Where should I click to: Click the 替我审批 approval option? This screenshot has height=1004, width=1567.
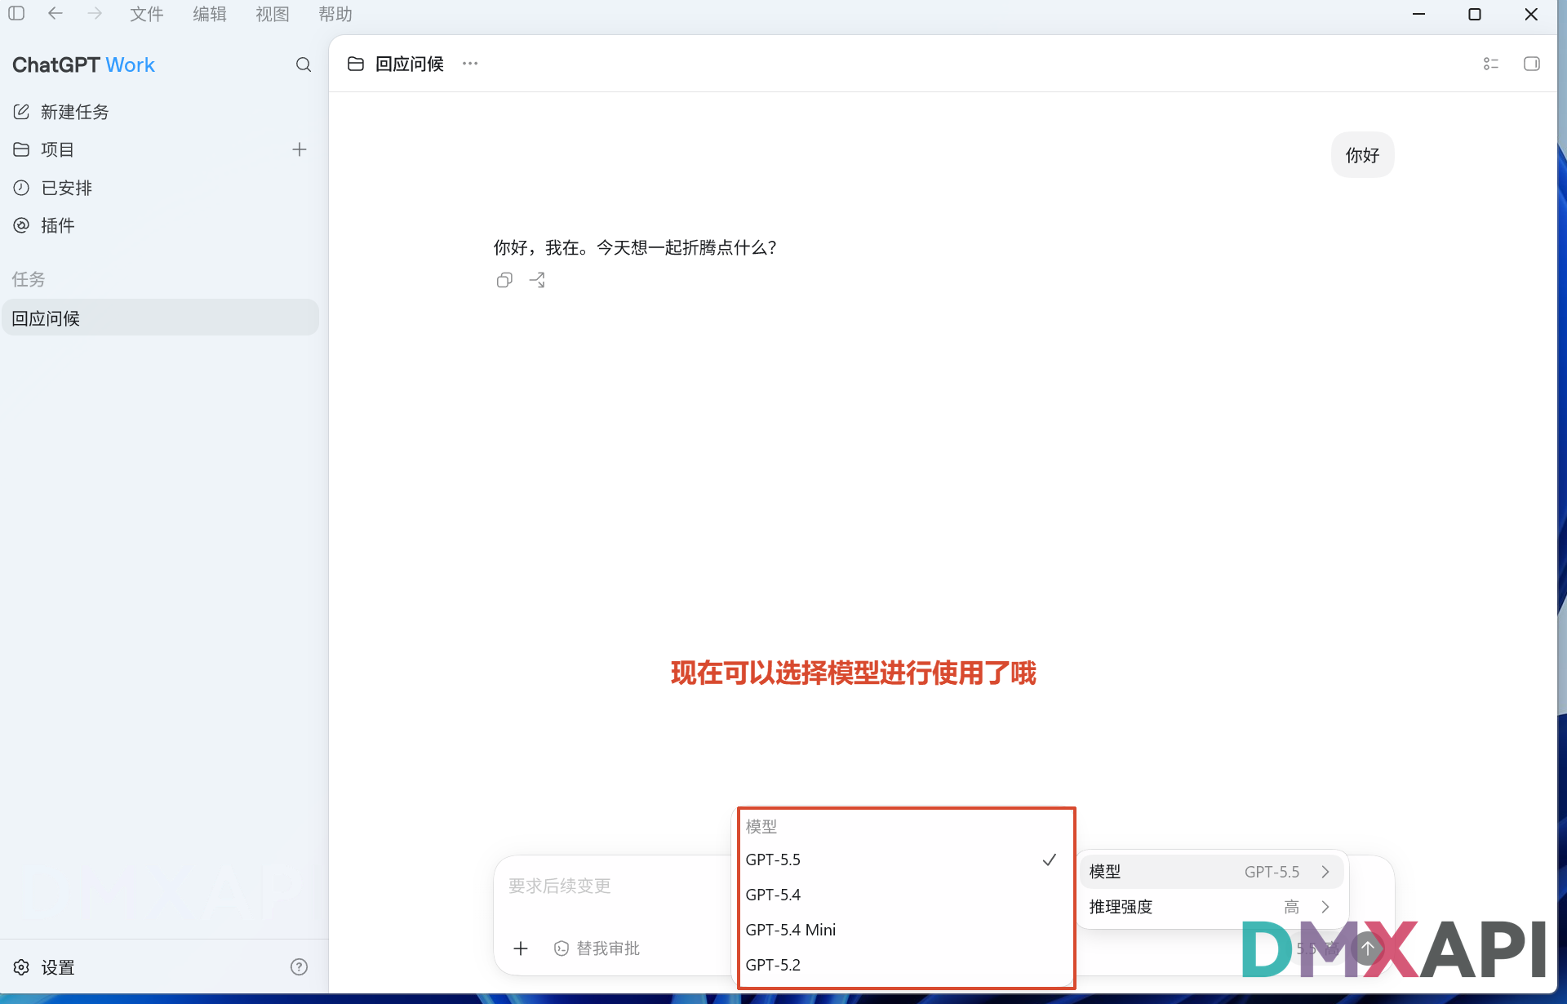click(597, 948)
